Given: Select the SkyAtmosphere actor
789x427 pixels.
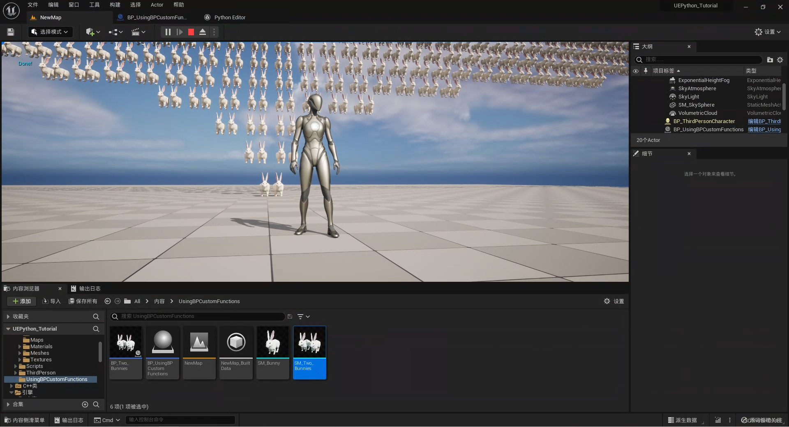Looking at the screenshot, I should coord(697,89).
